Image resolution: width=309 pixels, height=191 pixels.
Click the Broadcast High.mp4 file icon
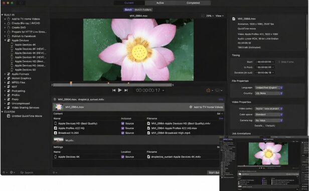point(148,133)
